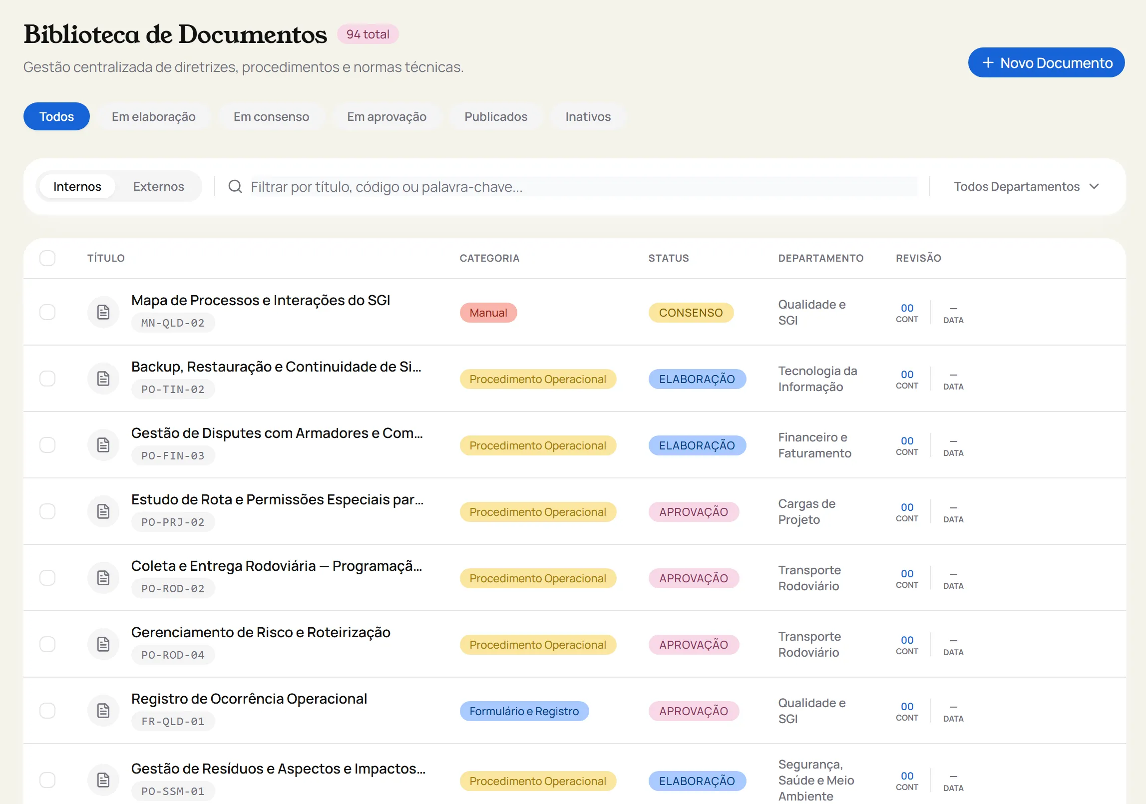Viewport: 1146px width, 804px height.
Task: Toggle the select-all checkbox in table header
Action: 47,258
